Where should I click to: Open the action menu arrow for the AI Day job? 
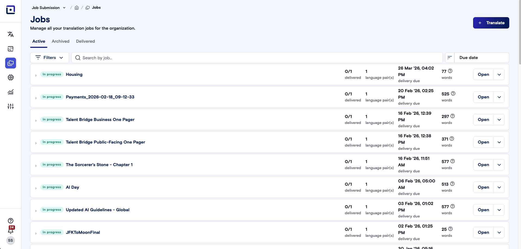(x=499, y=187)
